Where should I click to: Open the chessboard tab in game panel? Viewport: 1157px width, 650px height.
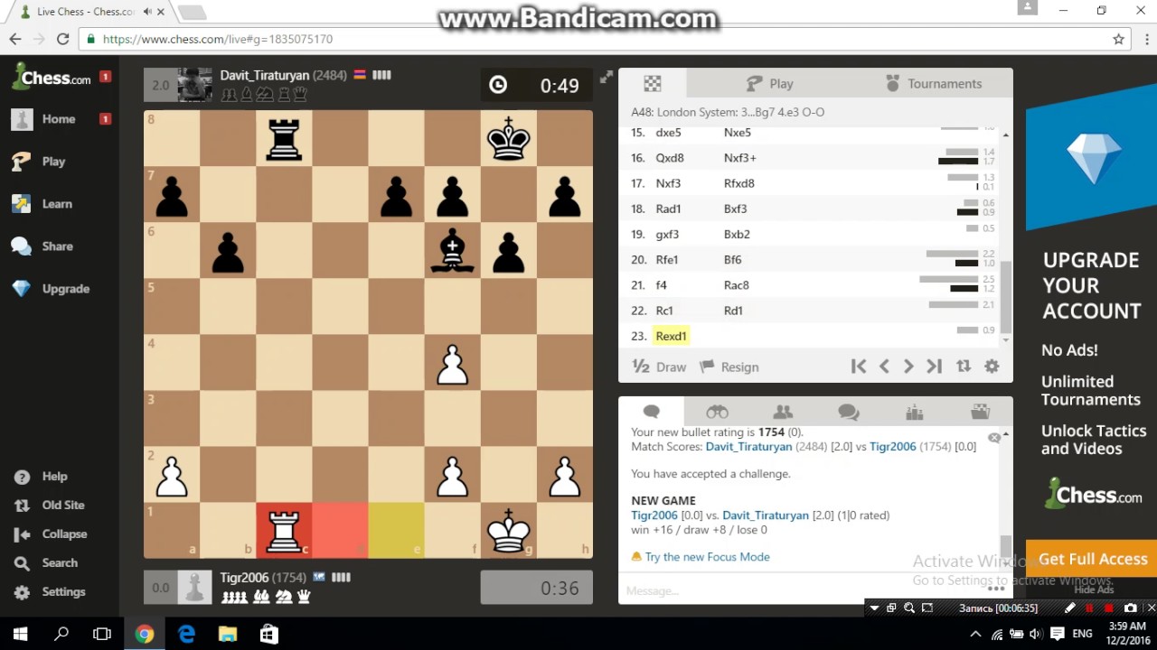tap(653, 83)
